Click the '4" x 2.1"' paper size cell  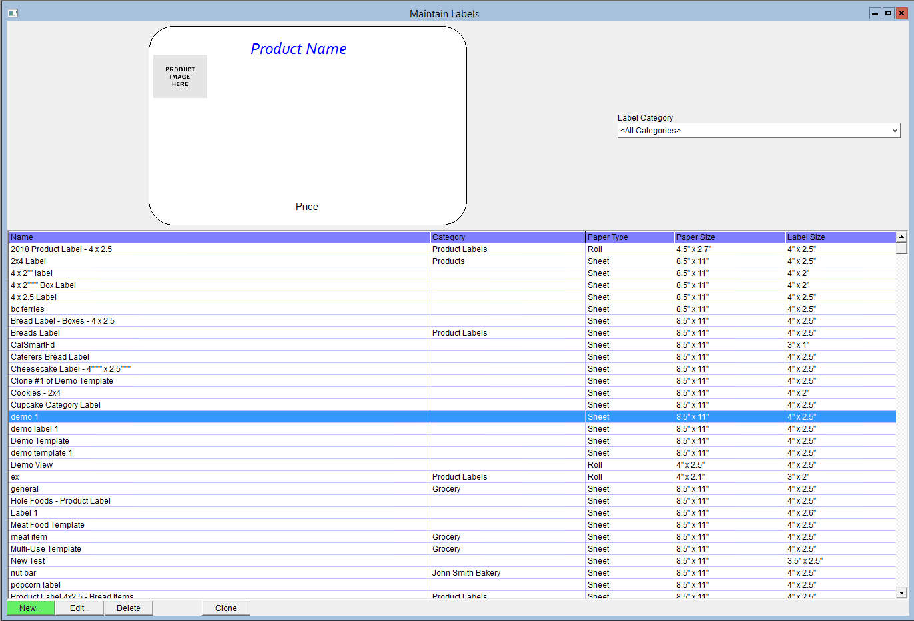click(729, 477)
